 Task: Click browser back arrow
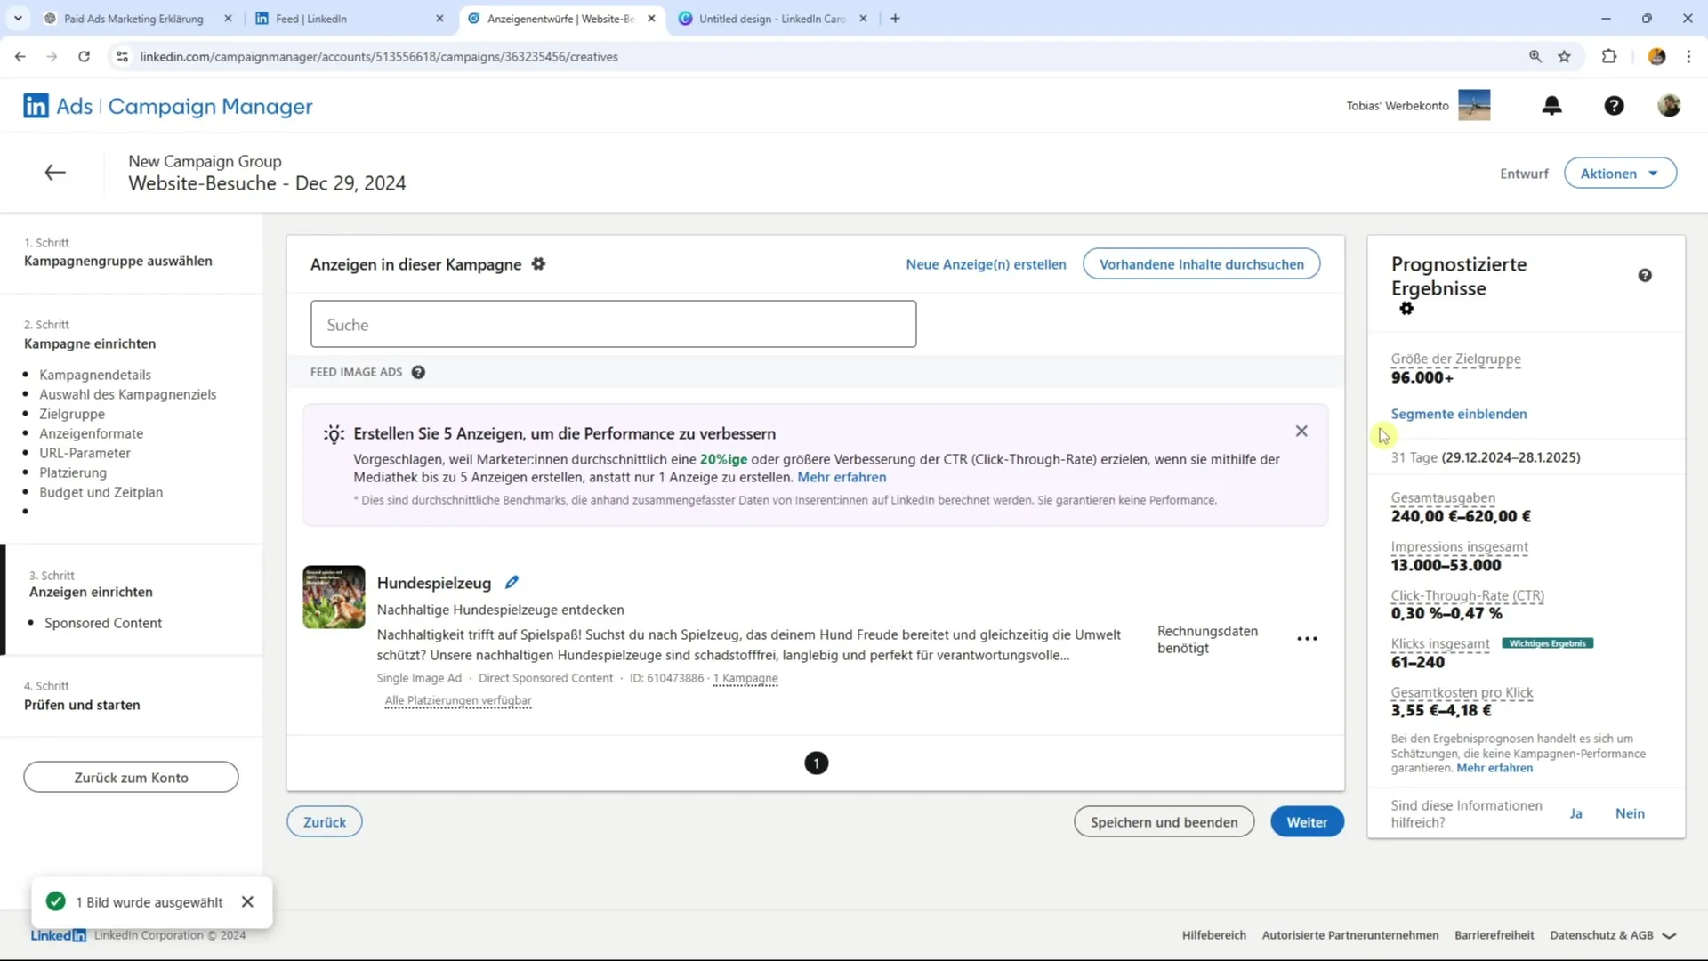pyautogui.click(x=20, y=56)
